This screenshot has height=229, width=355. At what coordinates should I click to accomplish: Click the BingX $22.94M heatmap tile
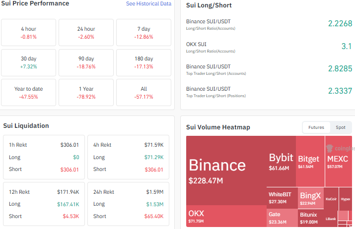tap(311, 198)
